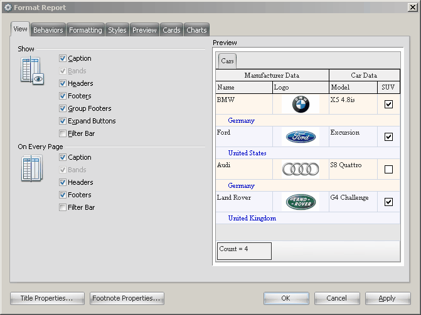Click the SUV column header
Viewport: 421px width, 315px height.
(x=388, y=88)
